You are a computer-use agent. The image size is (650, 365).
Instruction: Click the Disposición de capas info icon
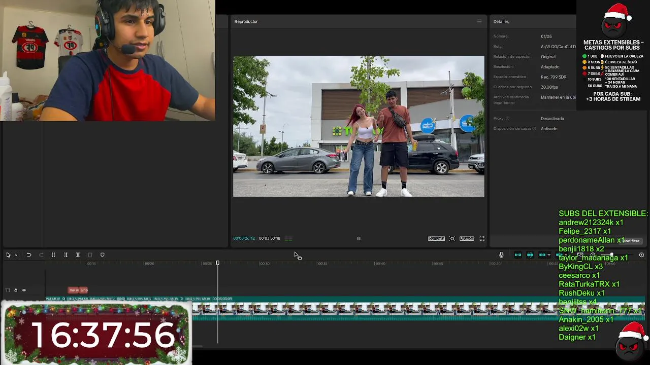tap(534, 129)
